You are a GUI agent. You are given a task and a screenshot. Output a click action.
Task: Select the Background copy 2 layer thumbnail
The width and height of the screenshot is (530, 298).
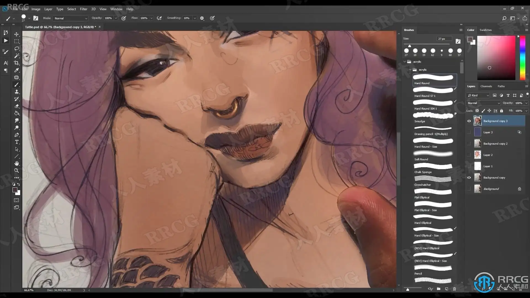[478, 144]
